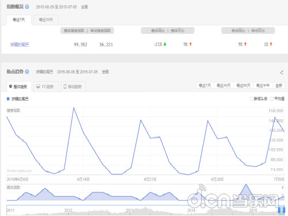Click the help icon beside 指数概况
The image size is (288, 216).
27,7
